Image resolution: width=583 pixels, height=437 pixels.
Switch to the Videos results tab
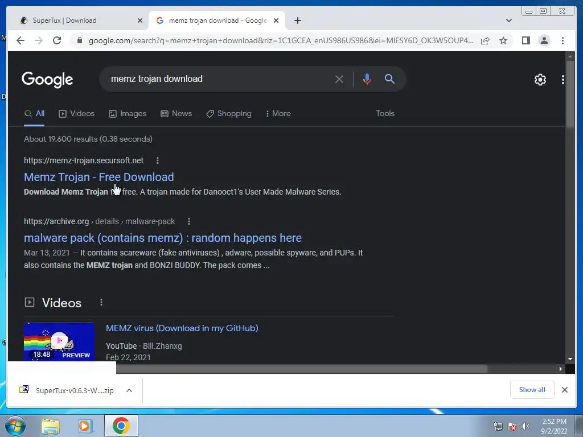point(77,114)
